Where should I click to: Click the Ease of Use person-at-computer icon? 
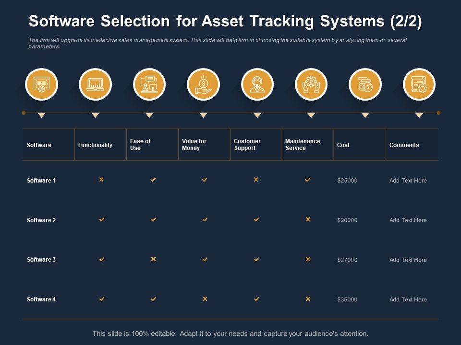pos(149,84)
